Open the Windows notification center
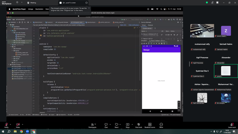The height and width of the screenshot is (134, 238). 234,131
